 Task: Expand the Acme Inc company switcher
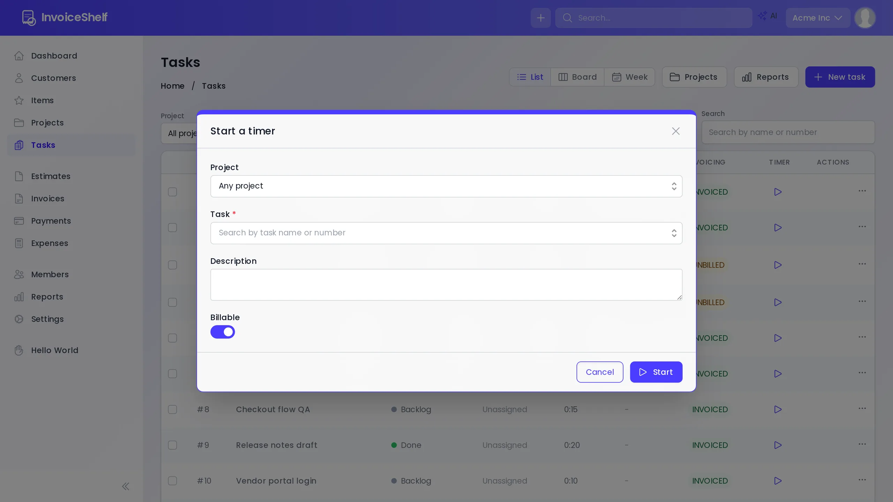[817, 18]
